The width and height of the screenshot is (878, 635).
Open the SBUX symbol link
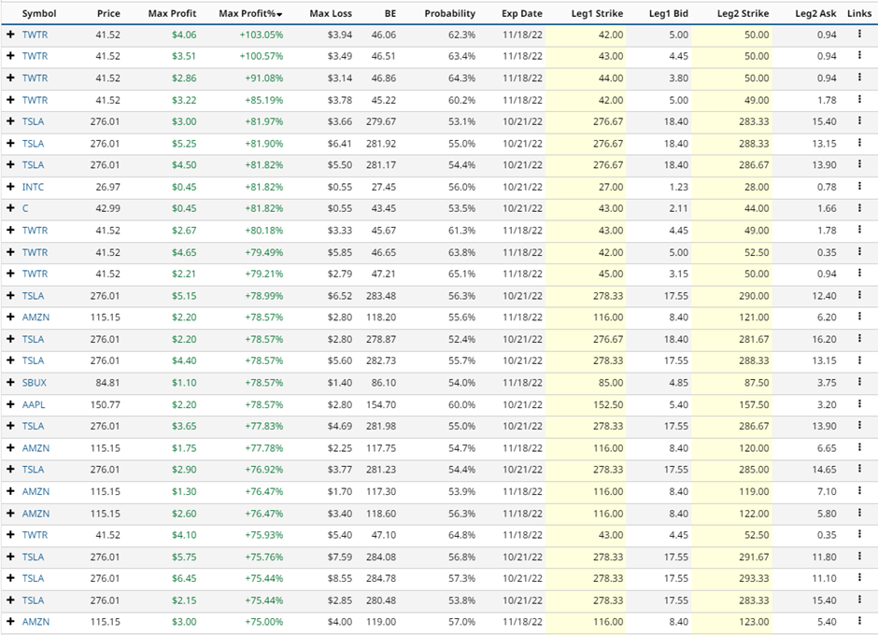(35, 383)
